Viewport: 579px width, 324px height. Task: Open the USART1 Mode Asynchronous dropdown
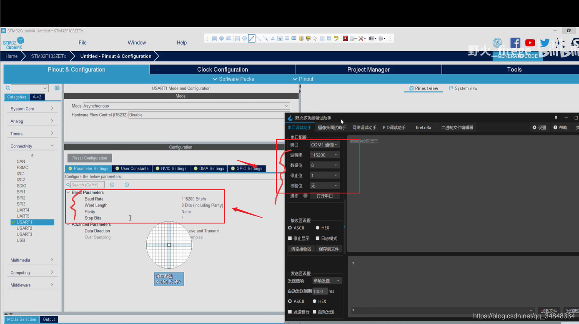click(x=186, y=106)
